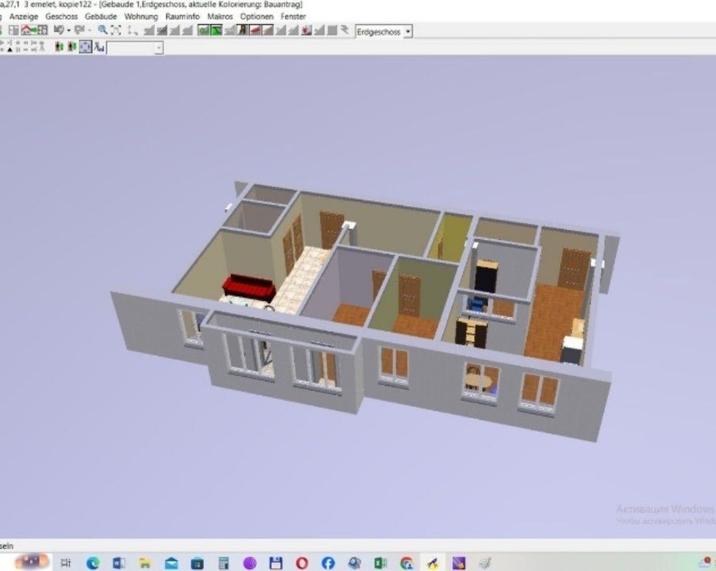Select the red sofa in the 3D model
716x571 pixels.
pyautogui.click(x=248, y=286)
